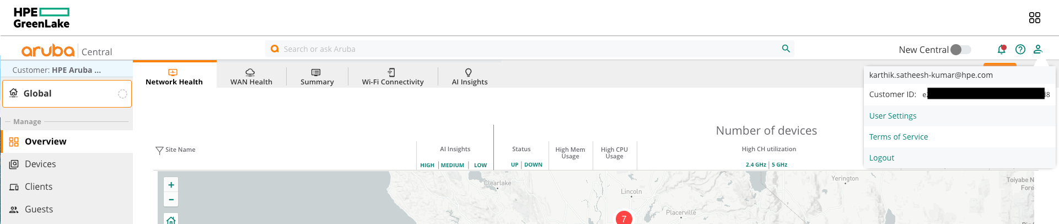Click the dotted circle icon beside Global
The width and height of the screenshot is (1059, 224).
click(122, 94)
